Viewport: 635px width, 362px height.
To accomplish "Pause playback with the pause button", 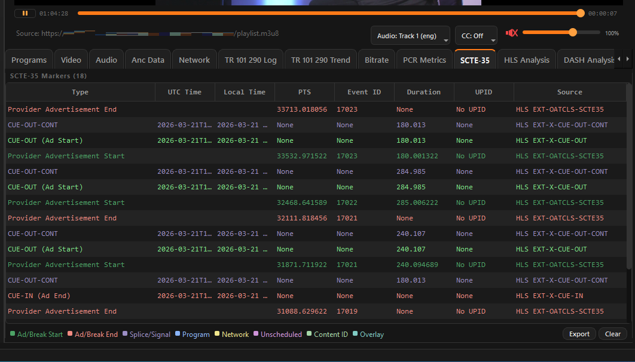I will 25,13.
